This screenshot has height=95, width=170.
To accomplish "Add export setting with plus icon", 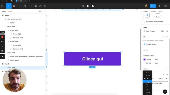I will (167, 75).
